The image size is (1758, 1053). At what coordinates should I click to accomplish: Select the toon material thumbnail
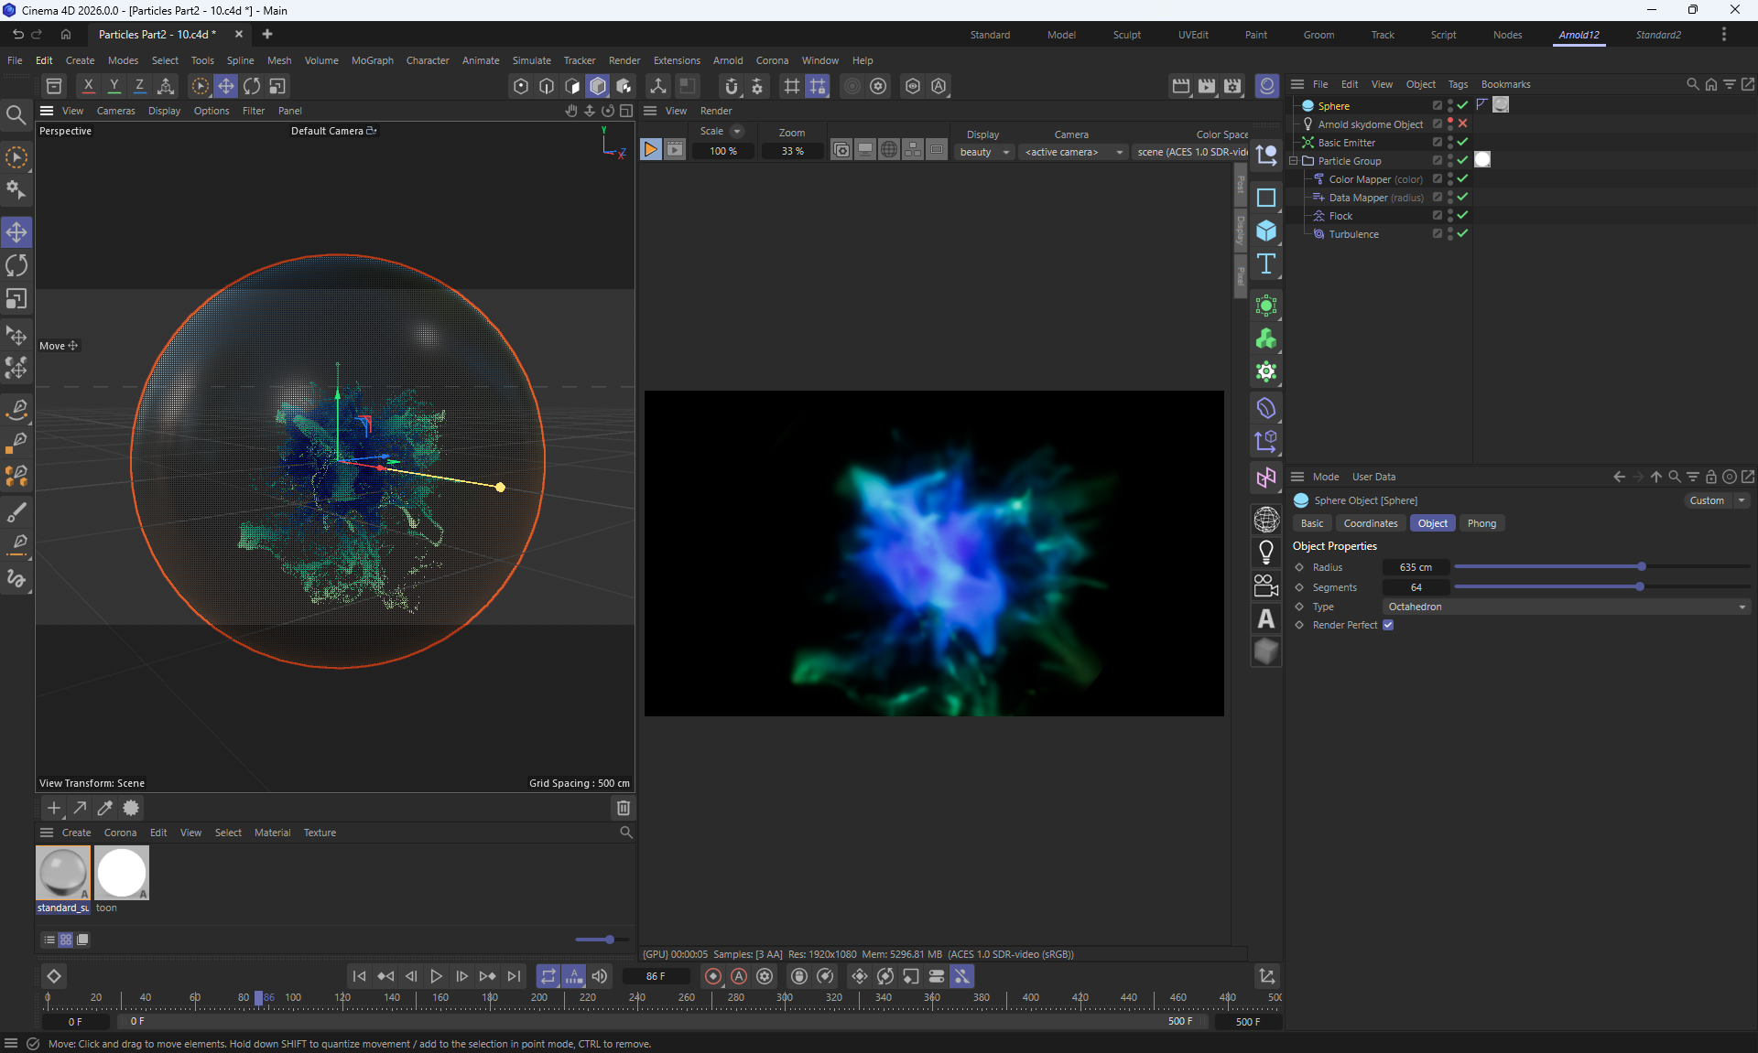[121, 874]
